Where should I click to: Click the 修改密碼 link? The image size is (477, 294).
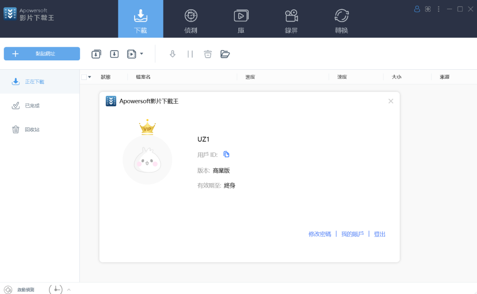320,234
